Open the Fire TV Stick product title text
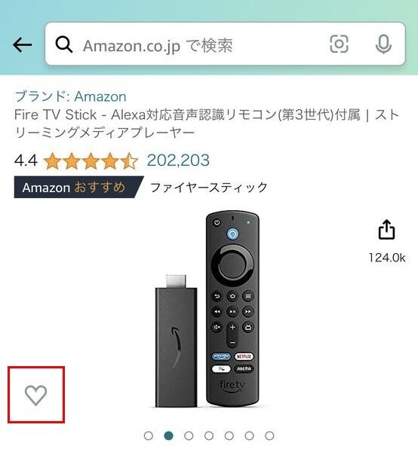Screen dimensions: 418x452 207,124
